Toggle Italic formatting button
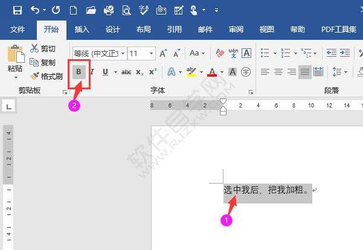Screen dimensions: 363x250 92,72
